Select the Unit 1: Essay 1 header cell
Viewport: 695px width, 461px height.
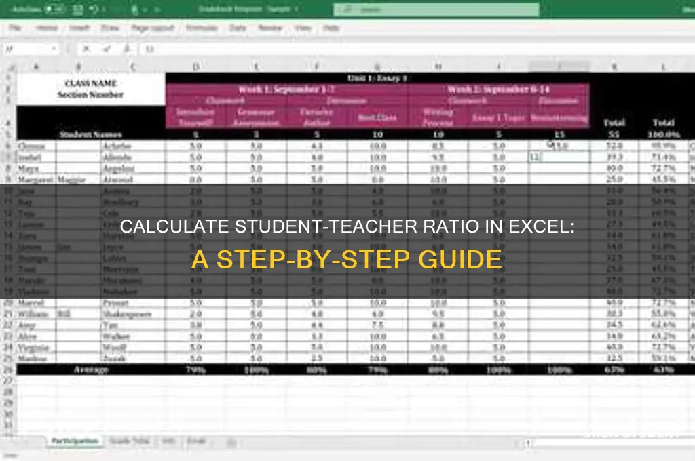pos(377,78)
